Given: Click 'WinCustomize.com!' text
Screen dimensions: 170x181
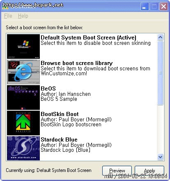Looking at the screenshot, I should 64,74.
